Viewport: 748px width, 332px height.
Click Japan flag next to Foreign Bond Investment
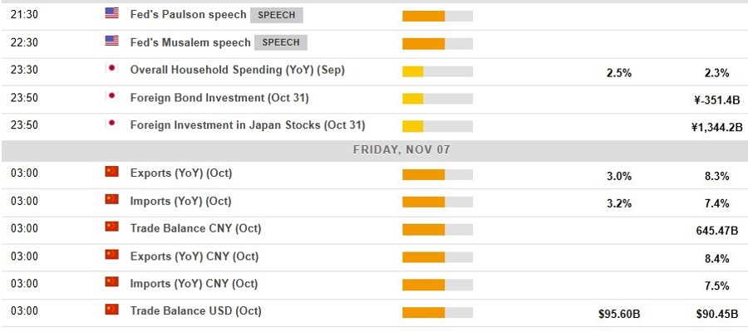(x=112, y=97)
